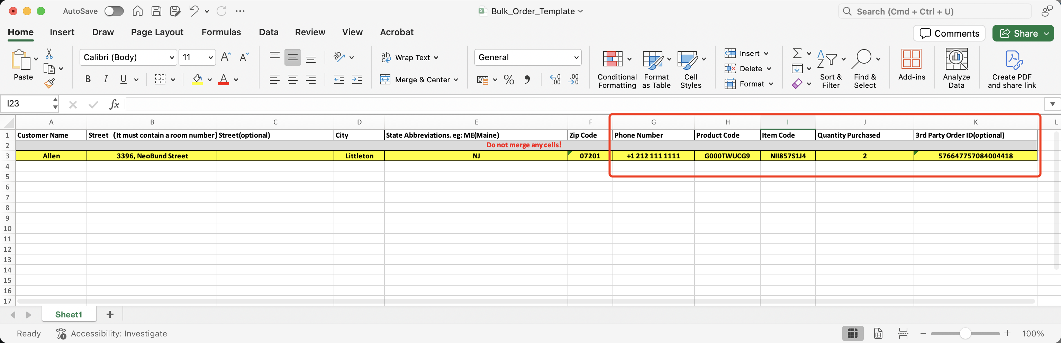1061x343 pixels.
Task: Open the fill color dropdown arrow
Action: [x=210, y=80]
